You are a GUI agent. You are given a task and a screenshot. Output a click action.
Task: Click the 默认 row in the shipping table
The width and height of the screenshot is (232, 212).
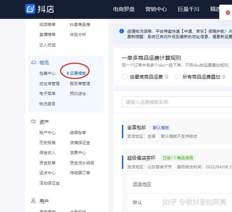point(180,202)
